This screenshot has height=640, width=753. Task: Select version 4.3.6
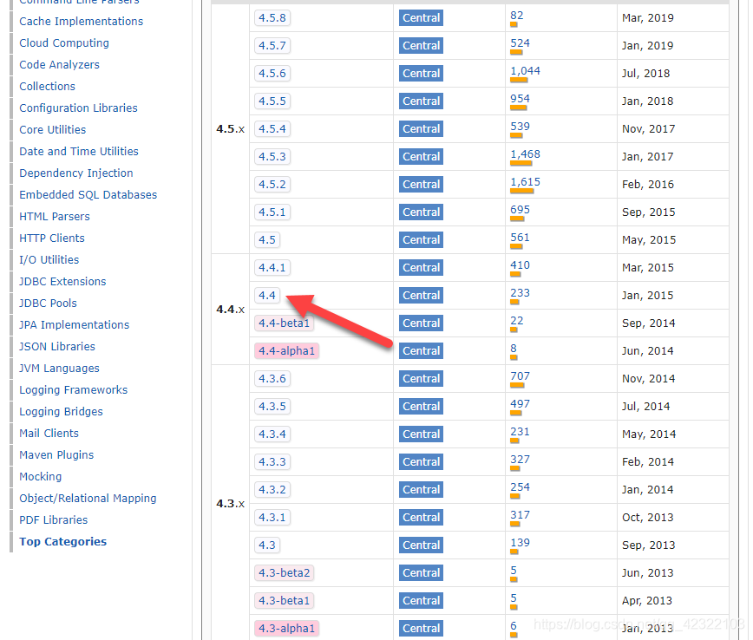pos(272,379)
